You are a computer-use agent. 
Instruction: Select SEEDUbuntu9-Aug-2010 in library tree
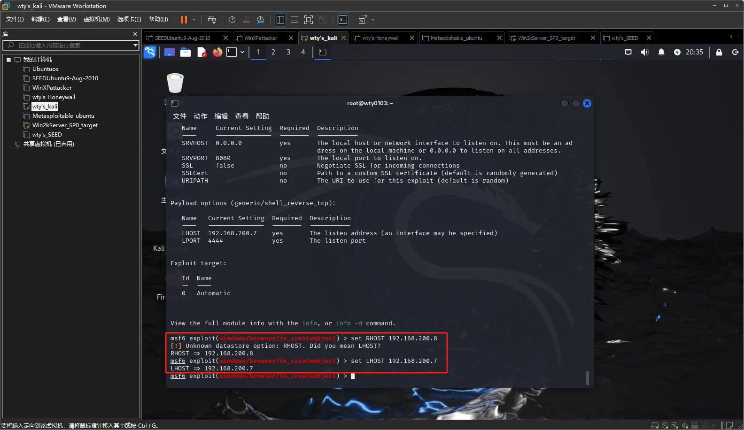click(x=65, y=78)
